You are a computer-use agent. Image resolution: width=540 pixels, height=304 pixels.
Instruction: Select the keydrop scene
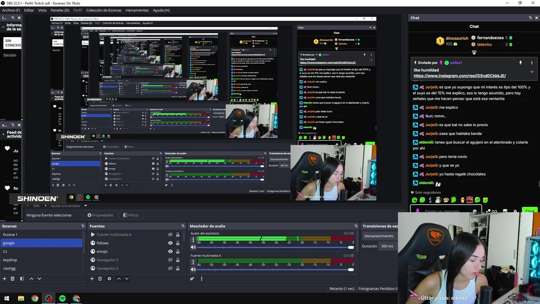point(41,260)
